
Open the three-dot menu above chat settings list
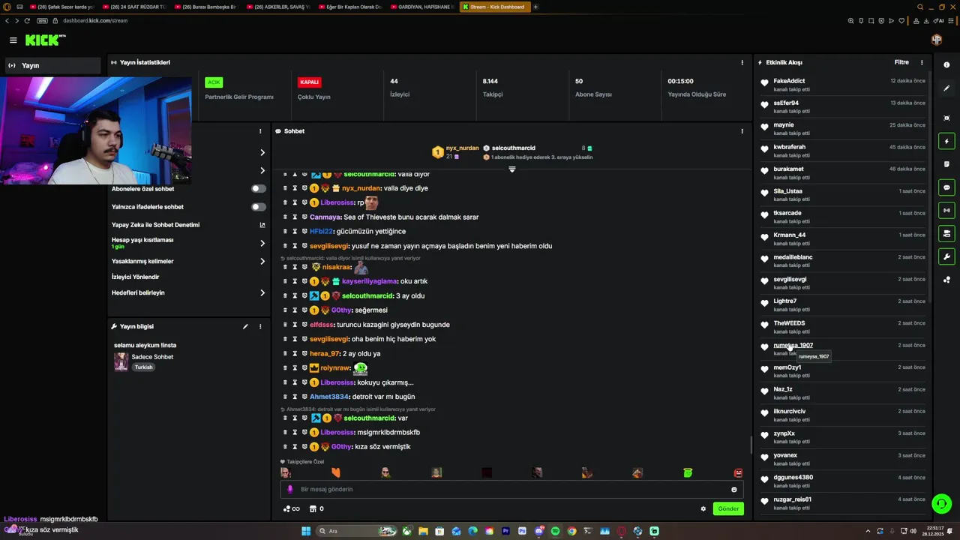coord(260,131)
